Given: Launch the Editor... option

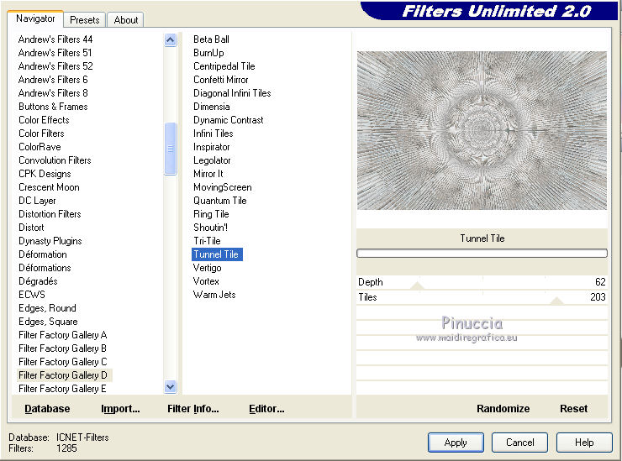Looking at the screenshot, I should coord(266,409).
